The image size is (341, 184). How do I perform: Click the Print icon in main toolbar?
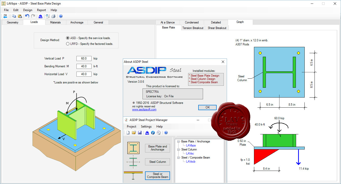point(53,16)
